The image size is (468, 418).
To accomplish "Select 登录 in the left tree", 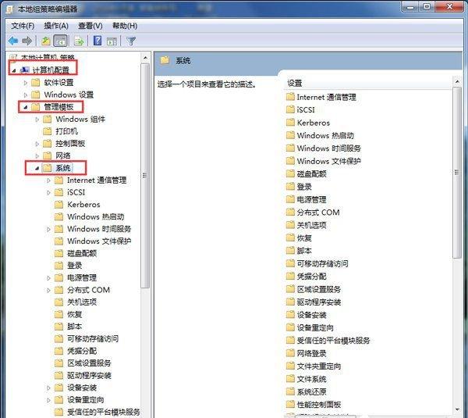I will [75, 265].
